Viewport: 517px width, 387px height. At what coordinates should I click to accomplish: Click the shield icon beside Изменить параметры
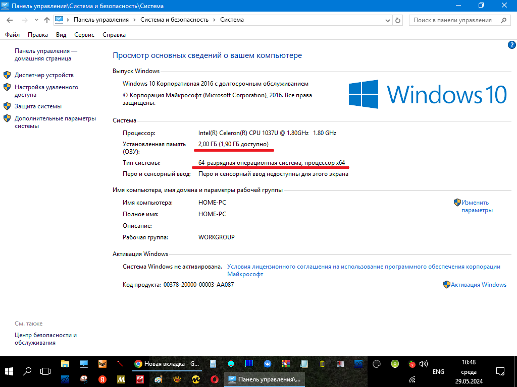pos(457,203)
